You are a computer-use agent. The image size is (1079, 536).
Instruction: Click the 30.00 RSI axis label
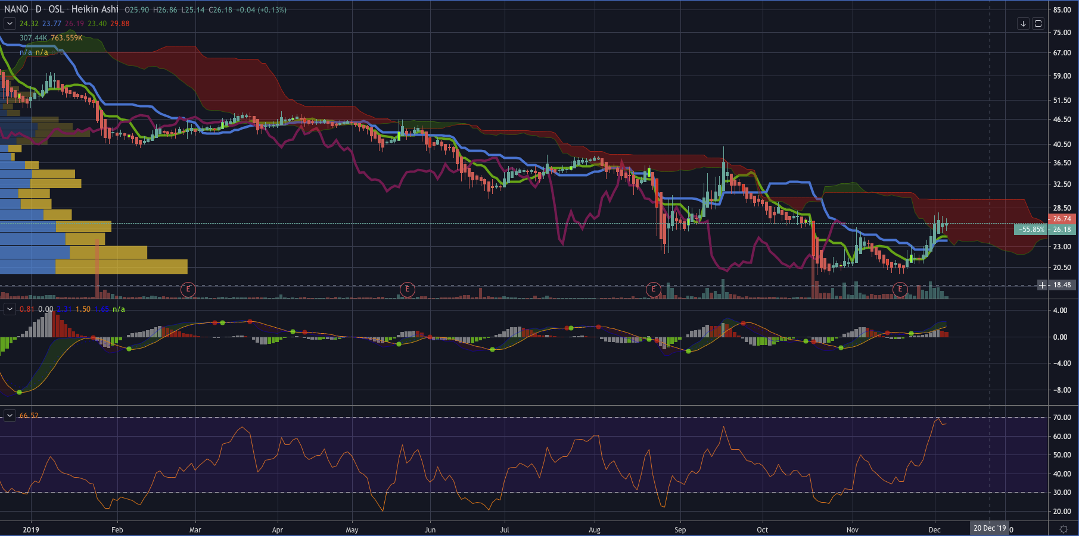click(x=1062, y=493)
